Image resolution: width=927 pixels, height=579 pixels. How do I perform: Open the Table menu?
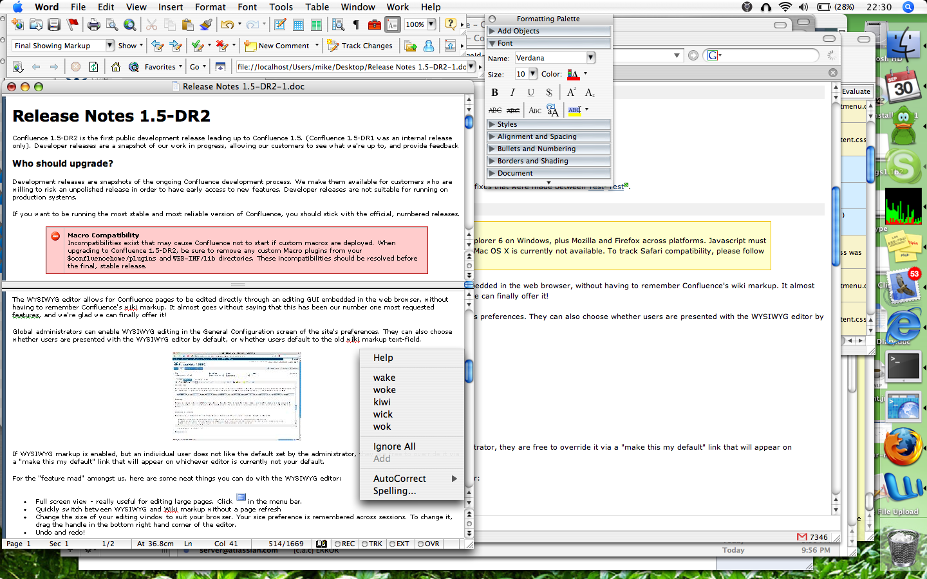pyautogui.click(x=317, y=7)
